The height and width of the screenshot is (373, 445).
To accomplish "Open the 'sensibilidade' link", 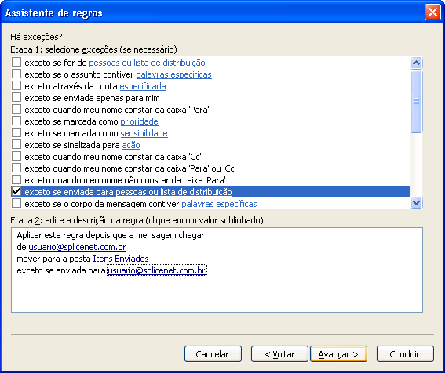I will click(144, 133).
